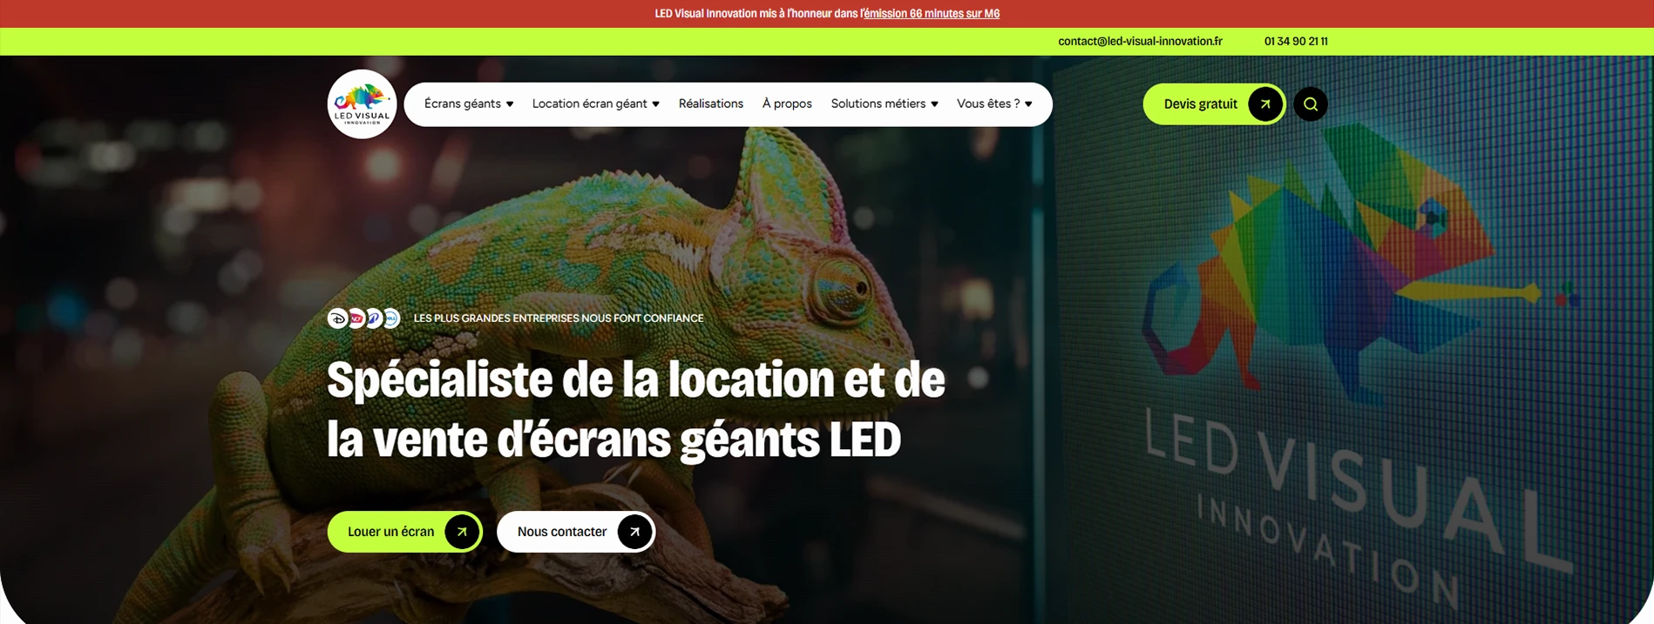Click the arrow icon in Devis gratuit
The image size is (1654, 624).
click(x=1264, y=104)
